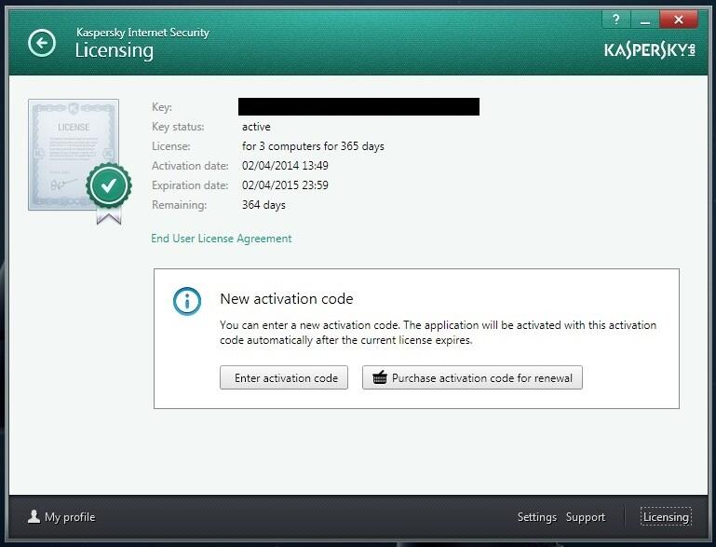Click the "Key:" label

tap(162, 107)
